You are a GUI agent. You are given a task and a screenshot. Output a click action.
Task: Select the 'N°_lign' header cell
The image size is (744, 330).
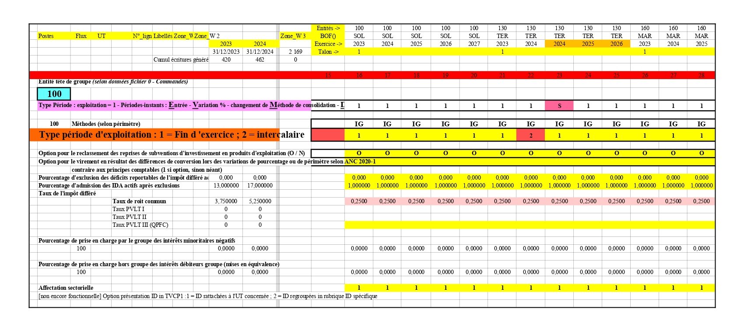tap(142, 36)
